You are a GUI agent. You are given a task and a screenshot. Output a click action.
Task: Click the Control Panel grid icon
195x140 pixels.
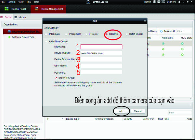pos(6,9)
